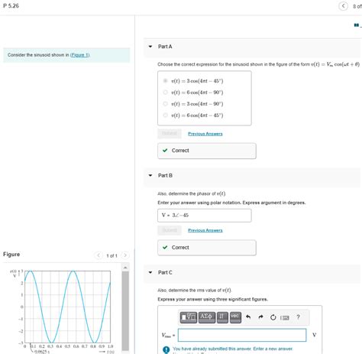Screen dimensions: 362x354
Task: Select the vec vector button
Action: coord(235,317)
